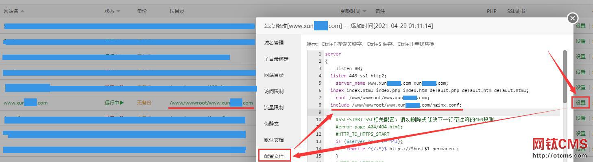Sort sites by 网站名 column arrow
This screenshot has width=593, height=162.
tap(22, 11)
